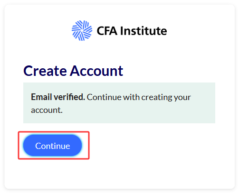Click the blue Continue button

(52, 146)
